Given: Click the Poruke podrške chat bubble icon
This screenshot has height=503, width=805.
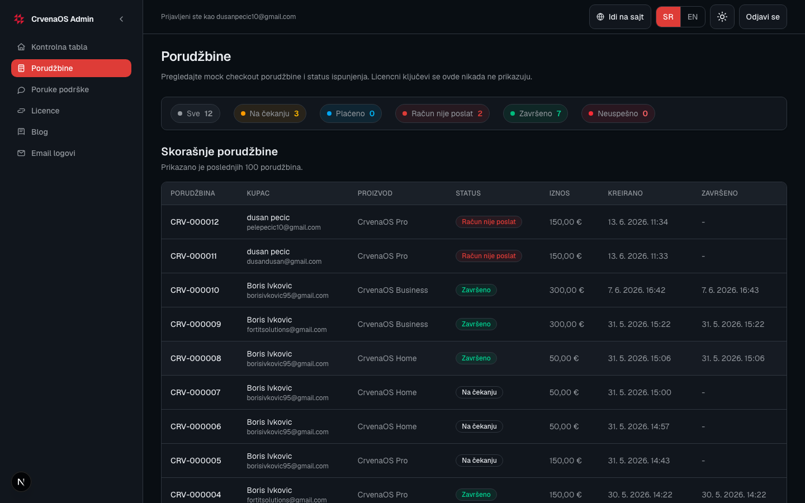Looking at the screenshot, I should 21,89.
